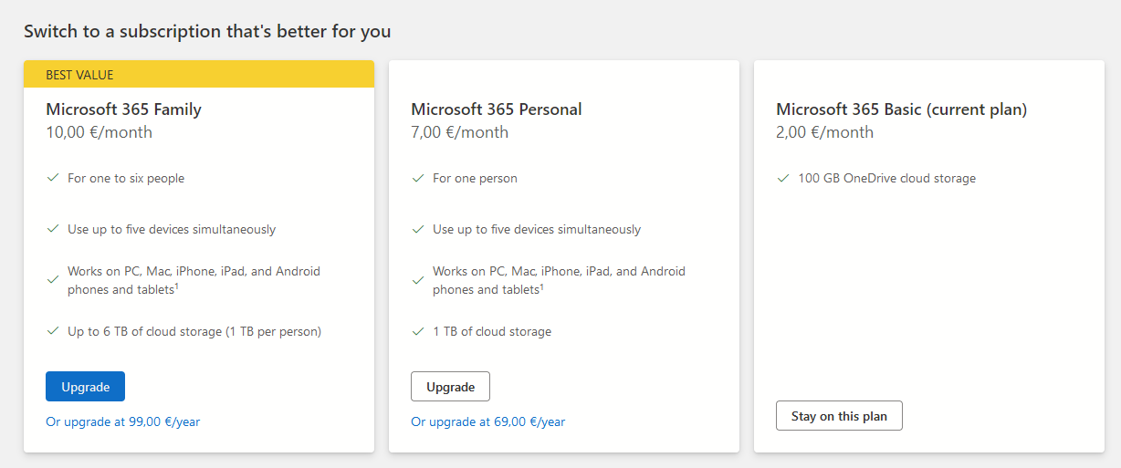Click Family card's five devices checkmark icon

point(53,229)
